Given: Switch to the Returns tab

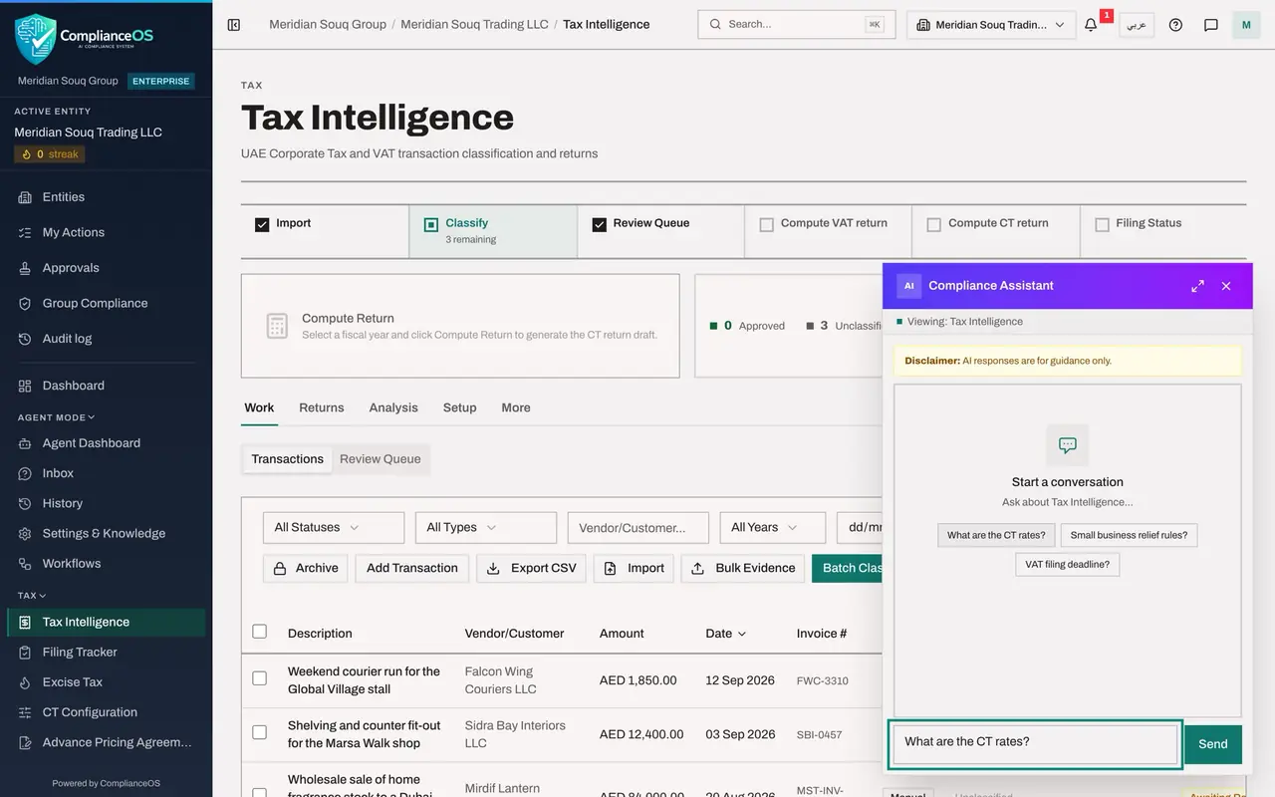Looking at the screenshot, I should pos(322,407).
